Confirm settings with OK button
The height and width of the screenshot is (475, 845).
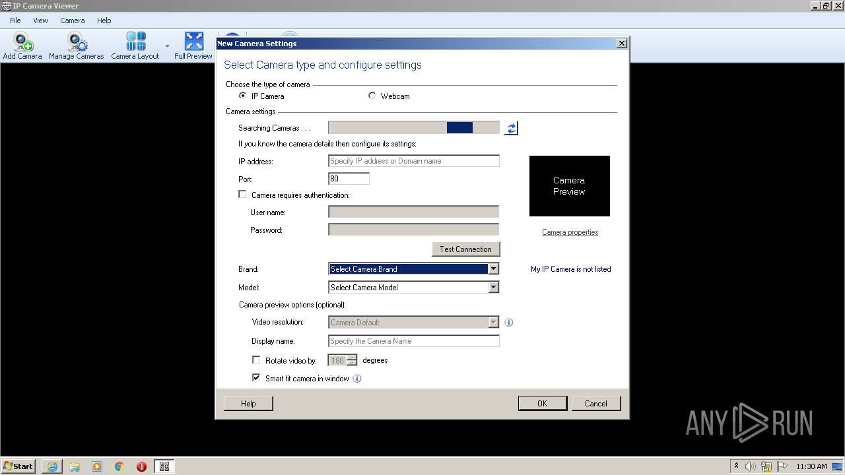click(x=543, y=403)
